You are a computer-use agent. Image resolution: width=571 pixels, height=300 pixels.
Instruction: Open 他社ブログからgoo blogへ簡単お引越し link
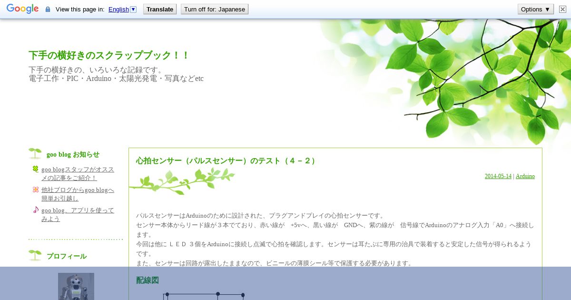(78, 194)
